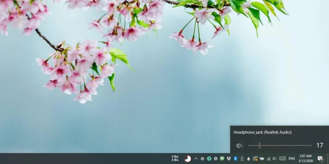Click the red pie-chart timer icon
The height and width of the screenshot is (164, 329).
click(x=188, y=159)
